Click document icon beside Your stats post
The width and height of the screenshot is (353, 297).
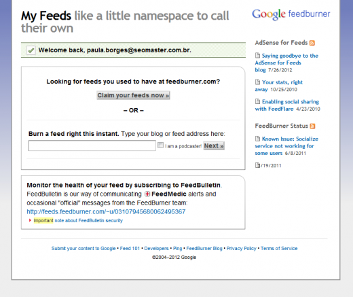coord(257,82)
